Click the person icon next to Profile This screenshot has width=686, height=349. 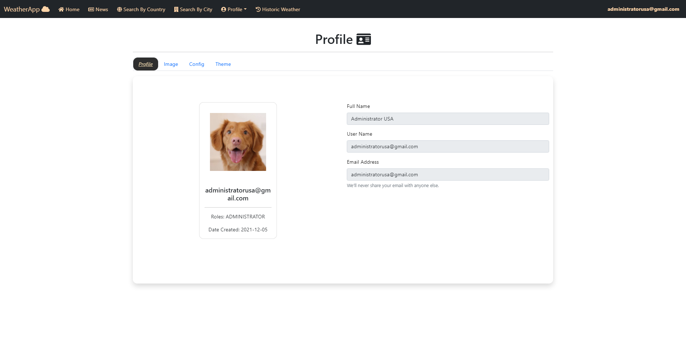223,9
